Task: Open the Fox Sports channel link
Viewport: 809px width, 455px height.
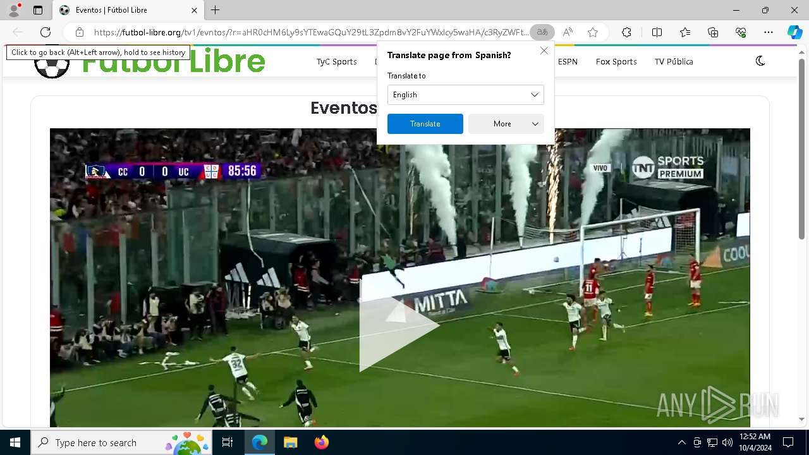Action: pyautogui.click(x=616, y=61)
